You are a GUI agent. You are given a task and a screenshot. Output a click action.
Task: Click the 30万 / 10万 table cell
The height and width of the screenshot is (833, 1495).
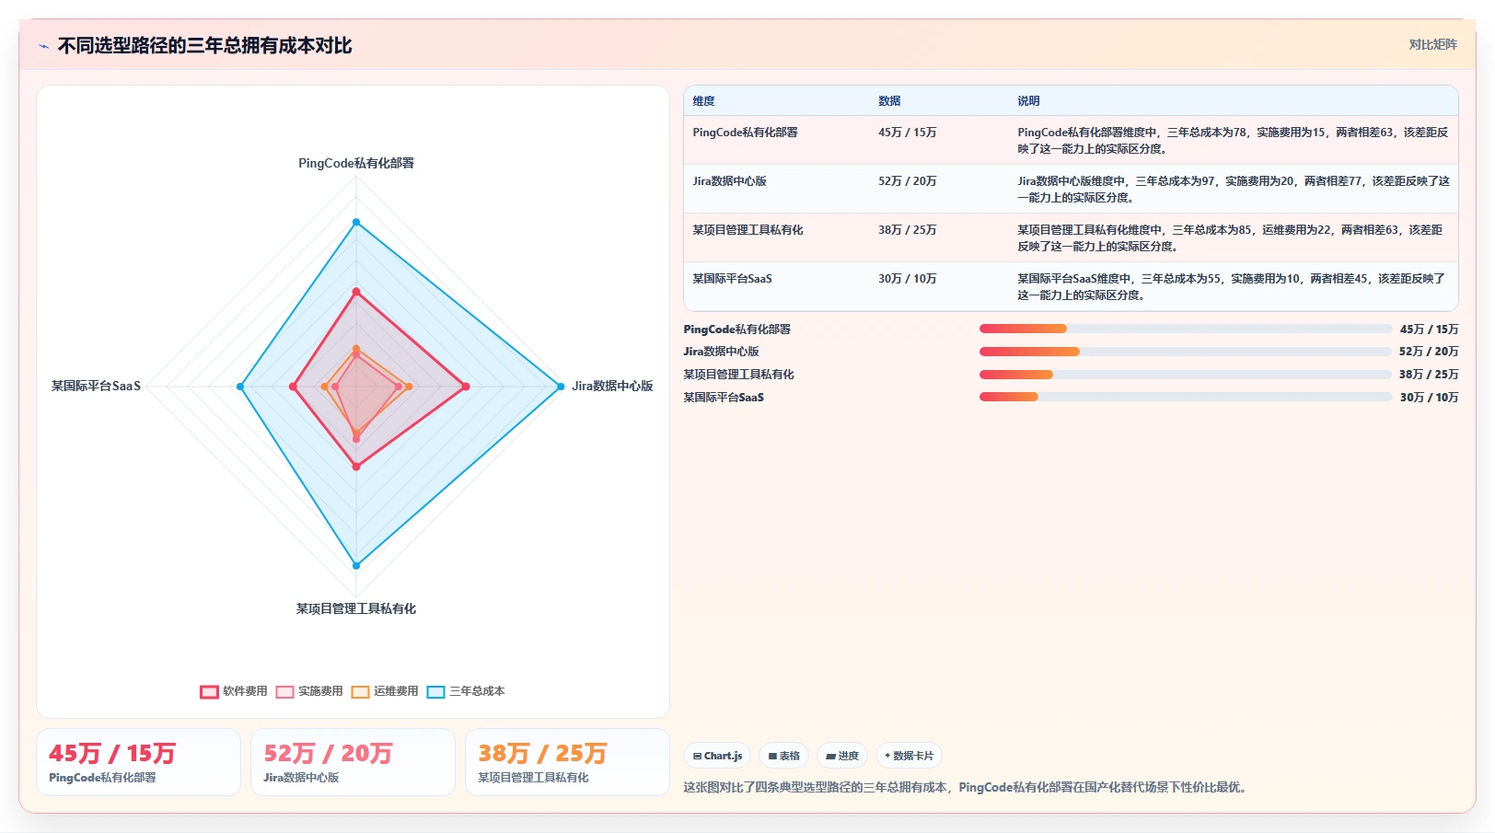coord(907,279)
